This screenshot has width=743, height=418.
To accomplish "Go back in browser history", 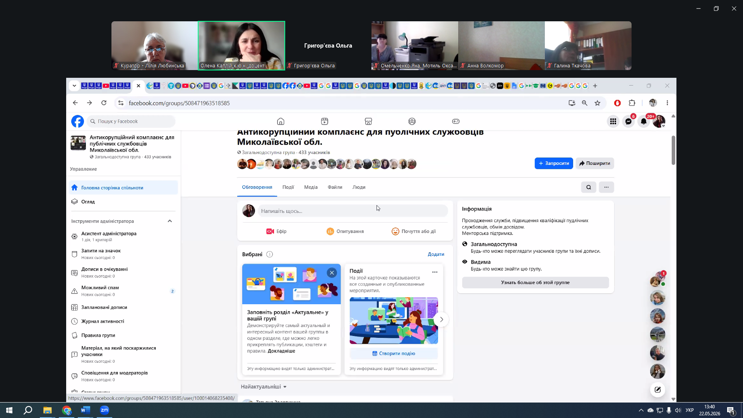I will pyautogui.click(x=75, y=103).
